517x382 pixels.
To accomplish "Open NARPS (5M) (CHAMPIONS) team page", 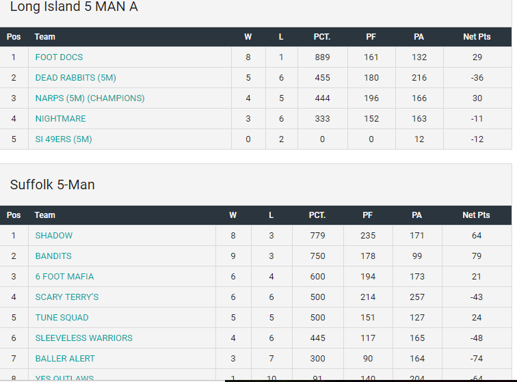I will 90,98.
